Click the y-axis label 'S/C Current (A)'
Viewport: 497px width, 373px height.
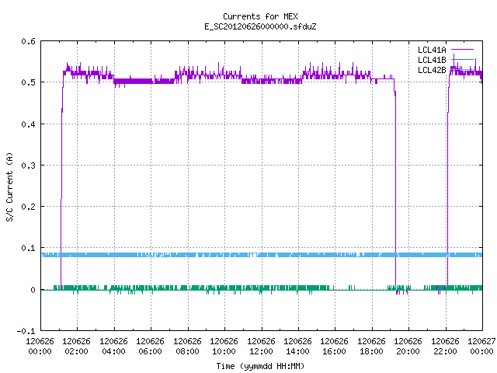10,187
